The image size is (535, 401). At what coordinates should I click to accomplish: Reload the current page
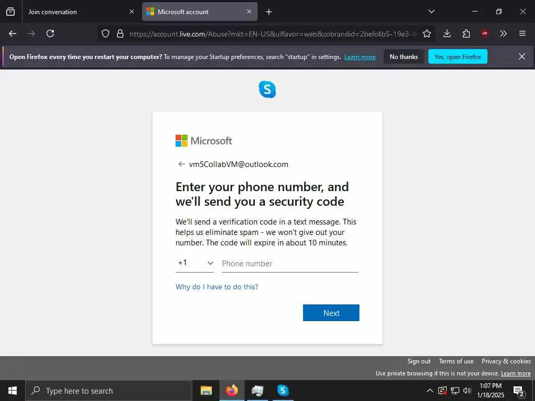tap(50, 33)
